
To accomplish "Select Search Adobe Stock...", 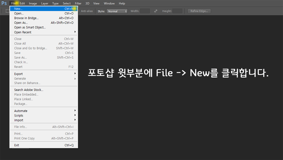I will 44,90.
